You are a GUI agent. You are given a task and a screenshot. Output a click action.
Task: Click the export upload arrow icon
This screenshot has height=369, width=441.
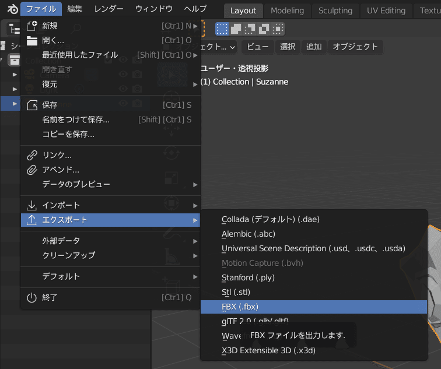coord(32,220)
